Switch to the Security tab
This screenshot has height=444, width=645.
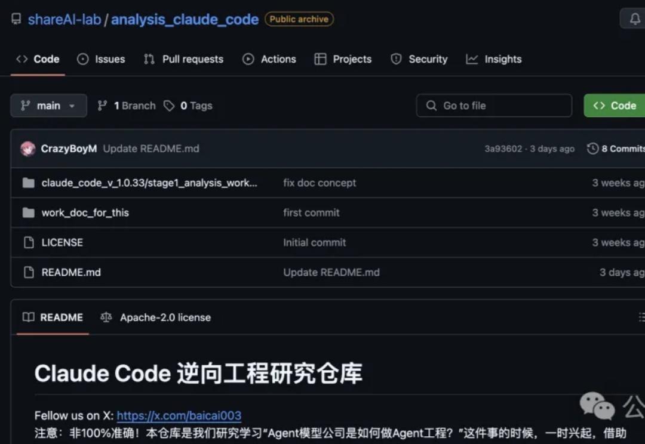click(x=419, y=59)
